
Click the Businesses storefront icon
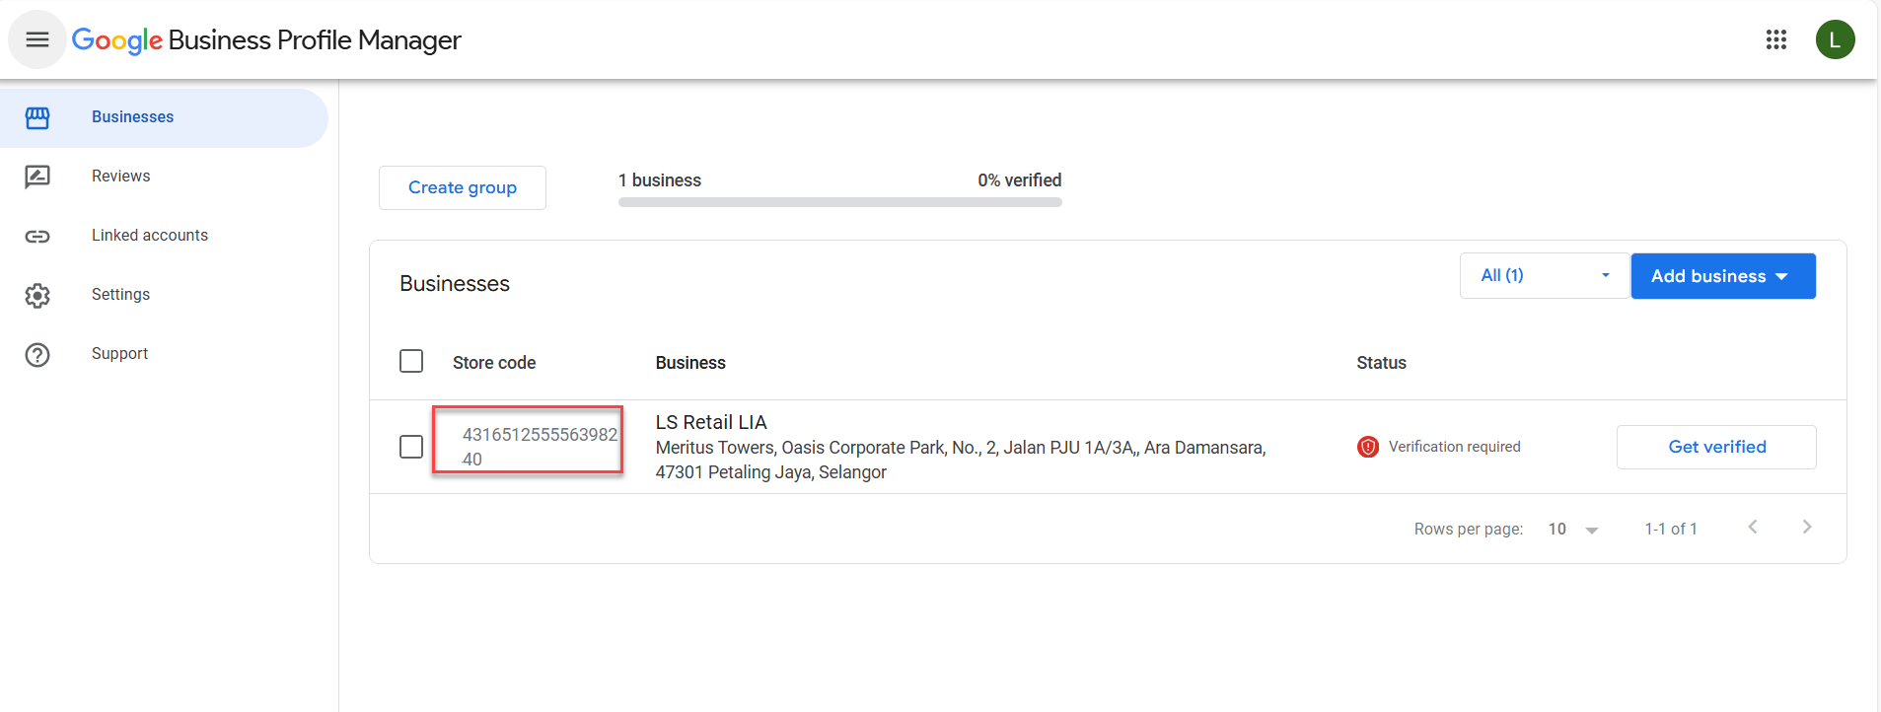click(37, 117)
